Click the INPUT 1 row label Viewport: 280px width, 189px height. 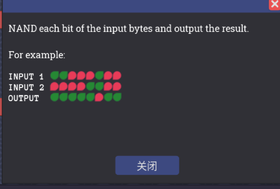pos(26,77)
